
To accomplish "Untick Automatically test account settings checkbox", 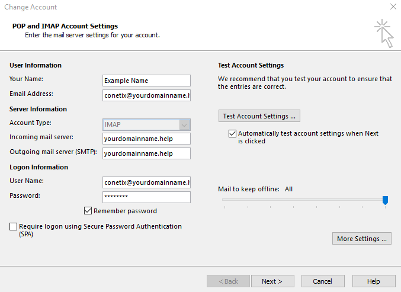I will (232, 133).
